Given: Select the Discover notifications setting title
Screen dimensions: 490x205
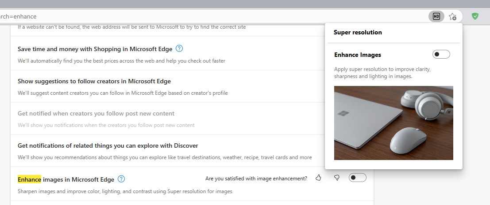Looking at the screenshot, I should [108, 145].
